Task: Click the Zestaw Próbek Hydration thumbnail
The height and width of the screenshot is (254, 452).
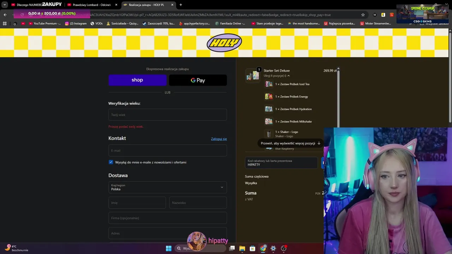Action: tap(269, 109)
